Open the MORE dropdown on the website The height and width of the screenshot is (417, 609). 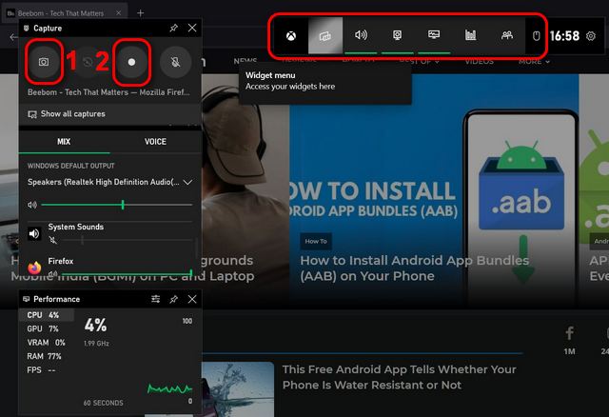pyautogui.click(x=534, y=61)
